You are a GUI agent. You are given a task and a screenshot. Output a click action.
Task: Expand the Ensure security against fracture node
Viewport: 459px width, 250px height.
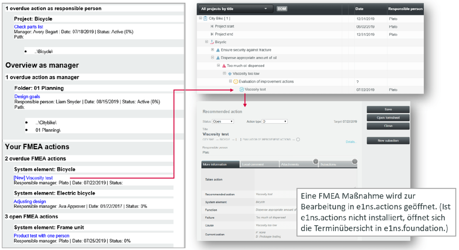tap(213, 50)
